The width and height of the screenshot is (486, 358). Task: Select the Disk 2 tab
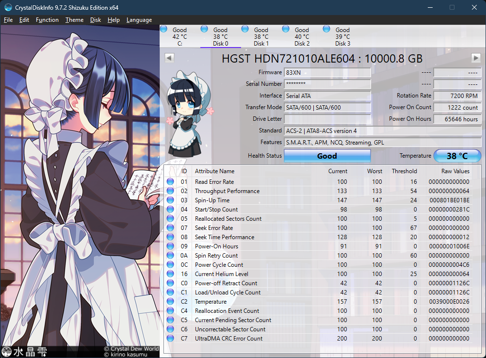pos(302,36)
